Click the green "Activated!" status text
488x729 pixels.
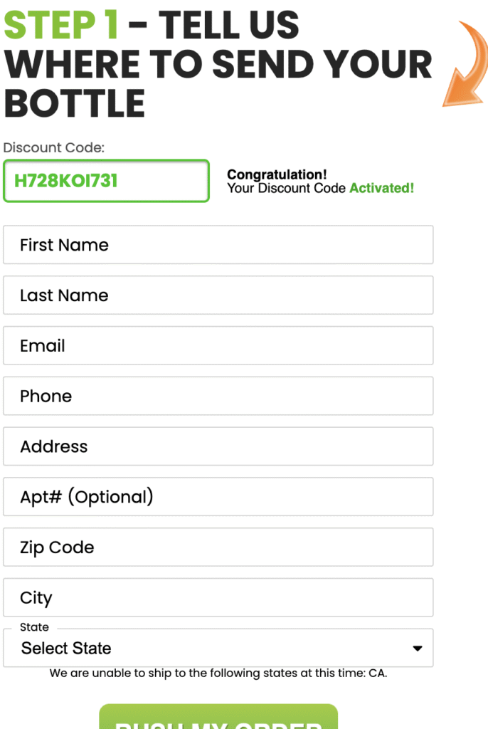[381, 189]
